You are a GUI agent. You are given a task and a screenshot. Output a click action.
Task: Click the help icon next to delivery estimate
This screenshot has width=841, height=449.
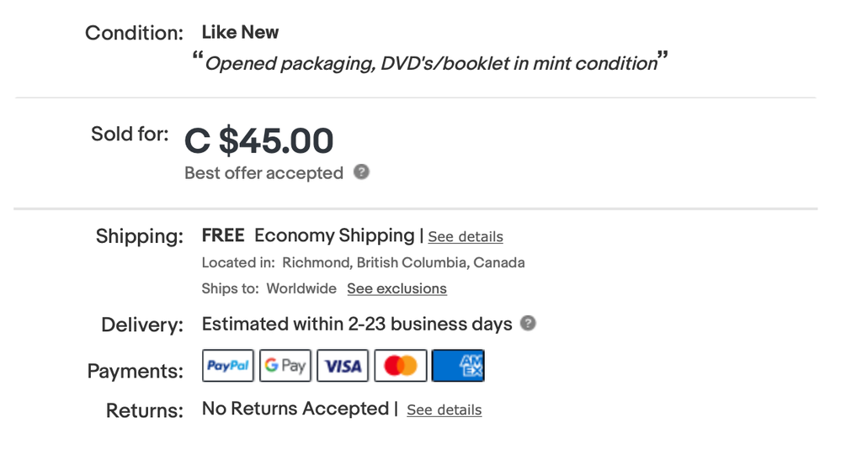tap(528, 324)
